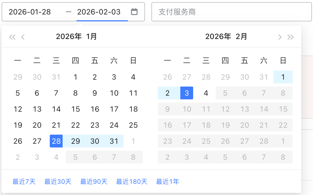This screenshot has height=195, width=313.
Task: Focus the end date input 2026-02-03
Action: tap(99, 12)
